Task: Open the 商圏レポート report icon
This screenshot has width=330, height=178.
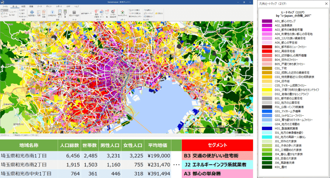Action: [60, 14]
